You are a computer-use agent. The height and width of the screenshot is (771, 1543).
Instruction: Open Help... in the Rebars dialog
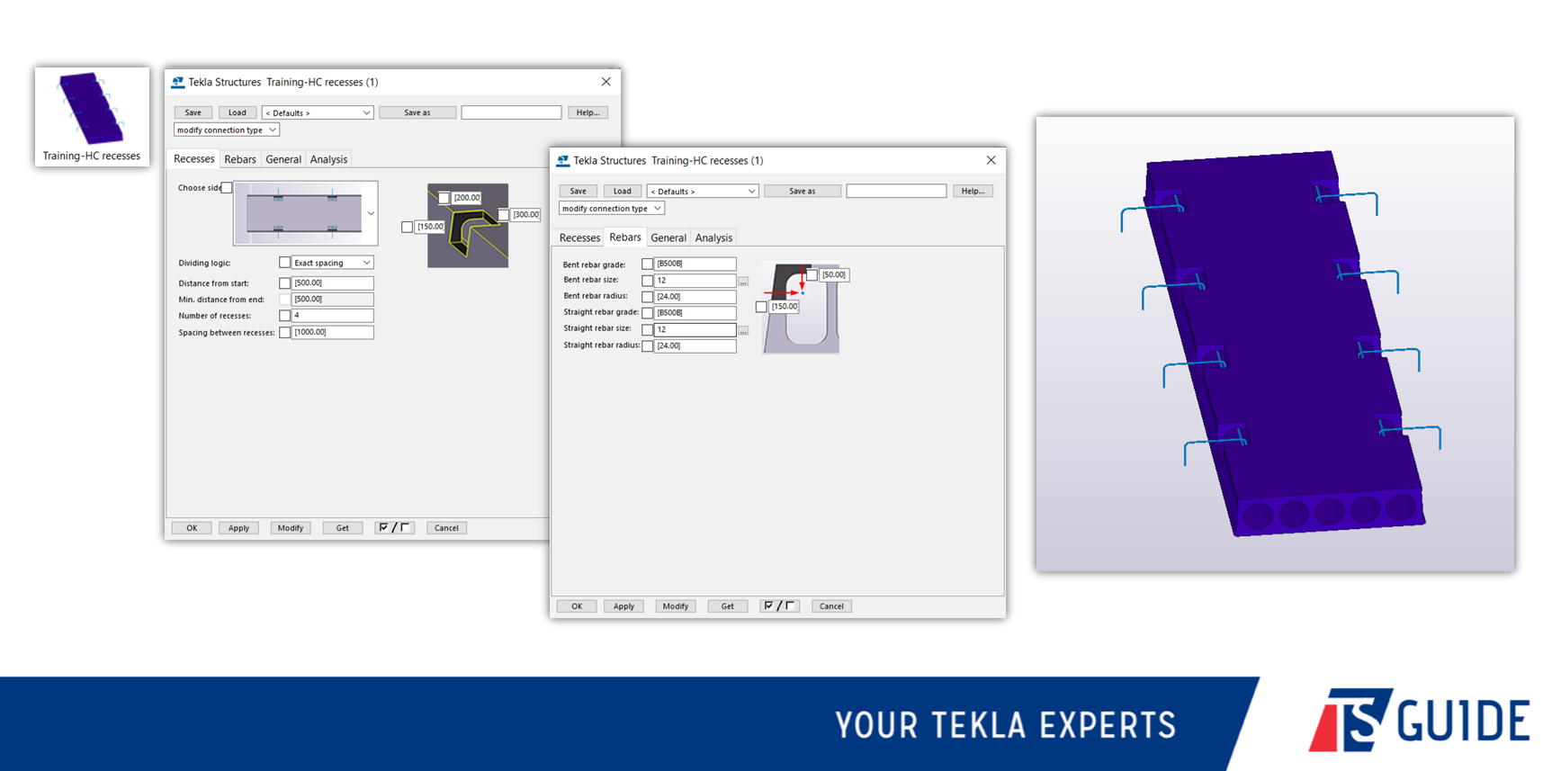coord(973,191)
